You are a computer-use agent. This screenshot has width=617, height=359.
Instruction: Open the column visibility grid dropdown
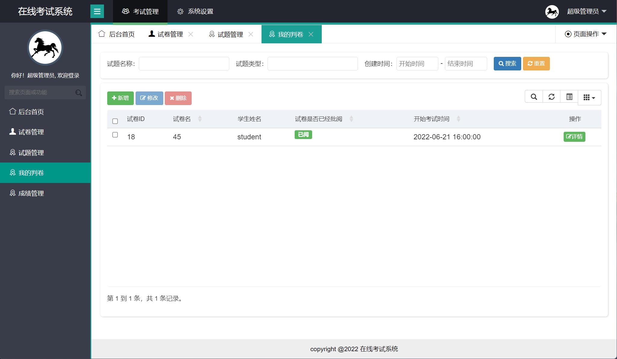pyautogui.click(x=589, y=97)
